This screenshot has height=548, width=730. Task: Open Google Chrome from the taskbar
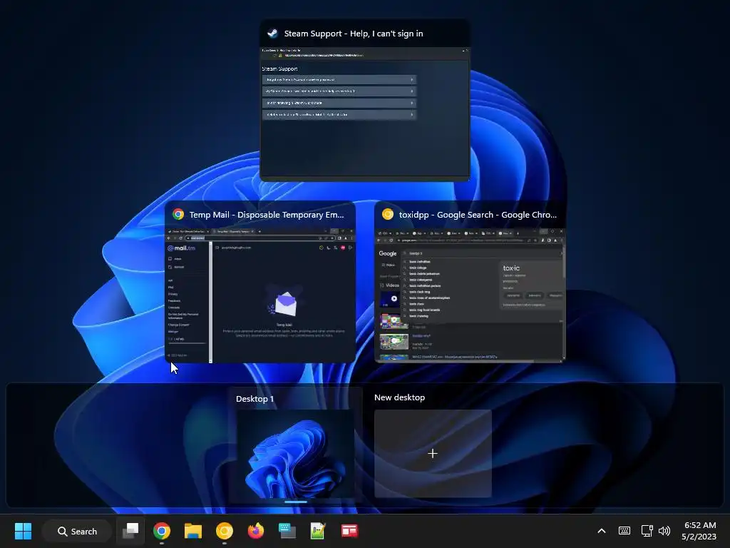point(162,531)
